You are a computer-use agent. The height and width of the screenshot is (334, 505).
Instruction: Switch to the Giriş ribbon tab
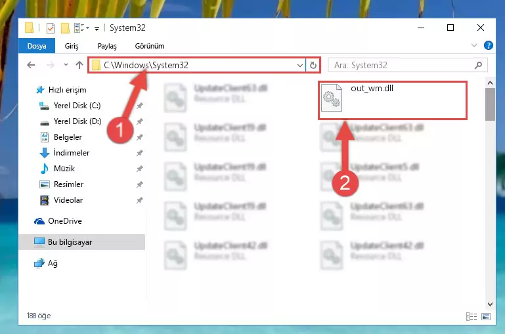72,46
